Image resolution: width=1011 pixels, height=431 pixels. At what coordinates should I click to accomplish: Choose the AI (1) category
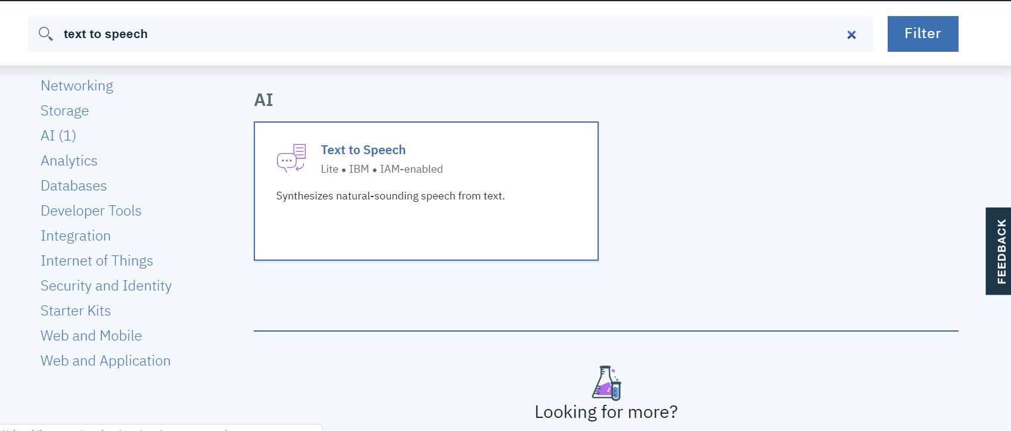pyautogui.click(x=58, y=136)
